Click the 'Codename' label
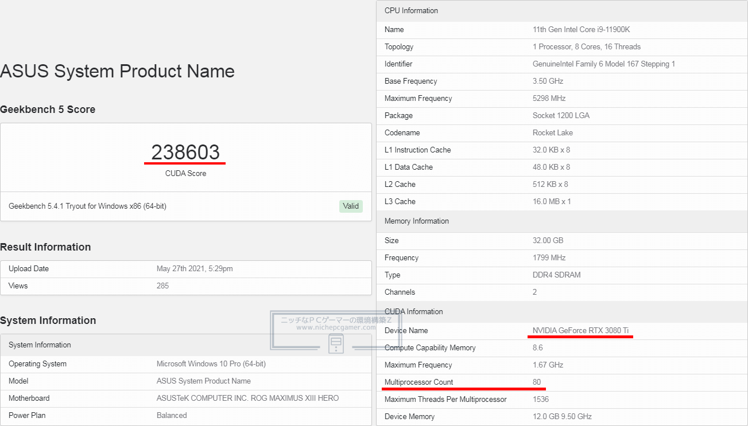 (402, 133)
